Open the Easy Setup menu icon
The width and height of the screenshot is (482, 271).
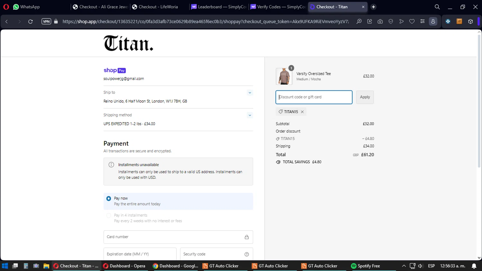click(423, 22)
